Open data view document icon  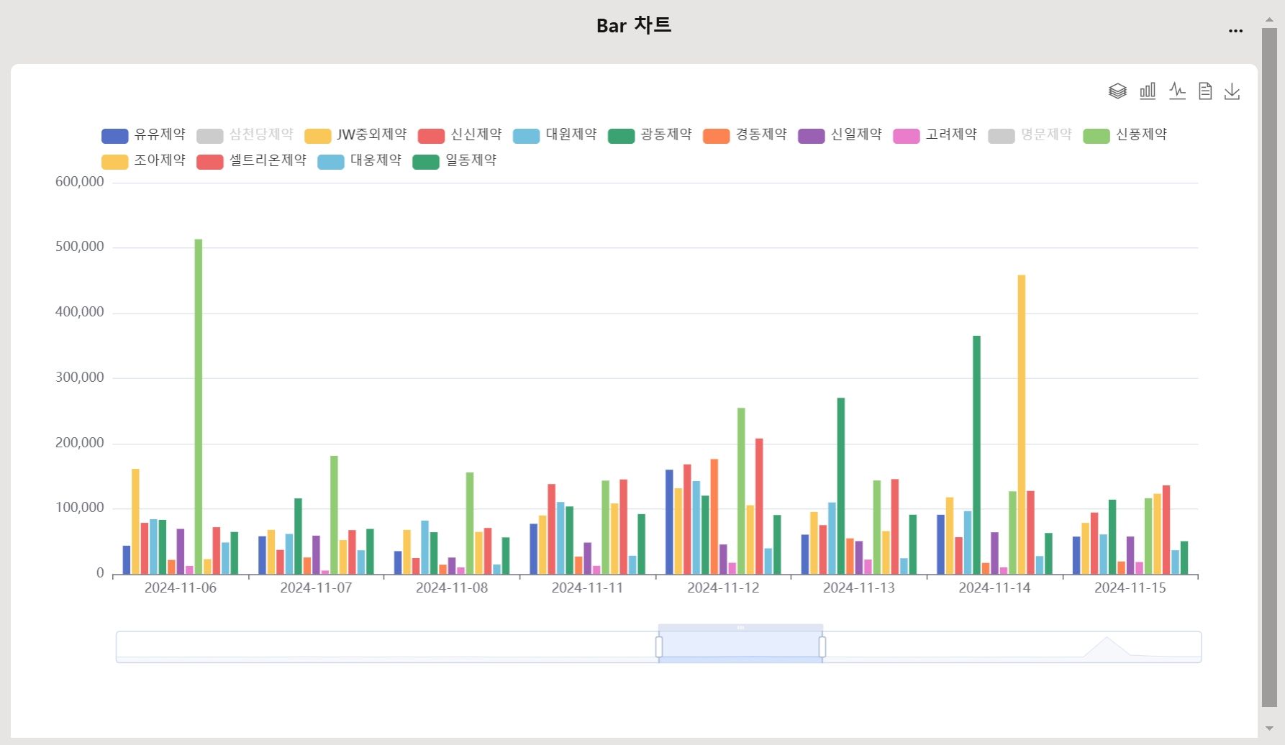[x=1205, y=91]
